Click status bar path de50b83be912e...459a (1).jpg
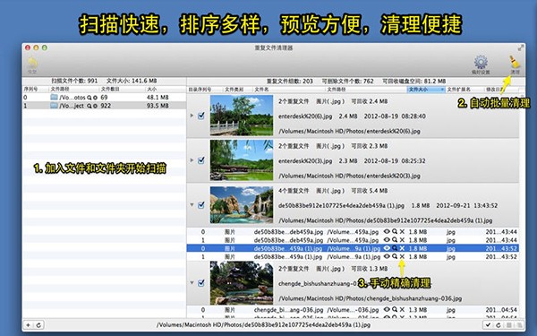Viewport: 537px width, 336px height. coord(263,324)
